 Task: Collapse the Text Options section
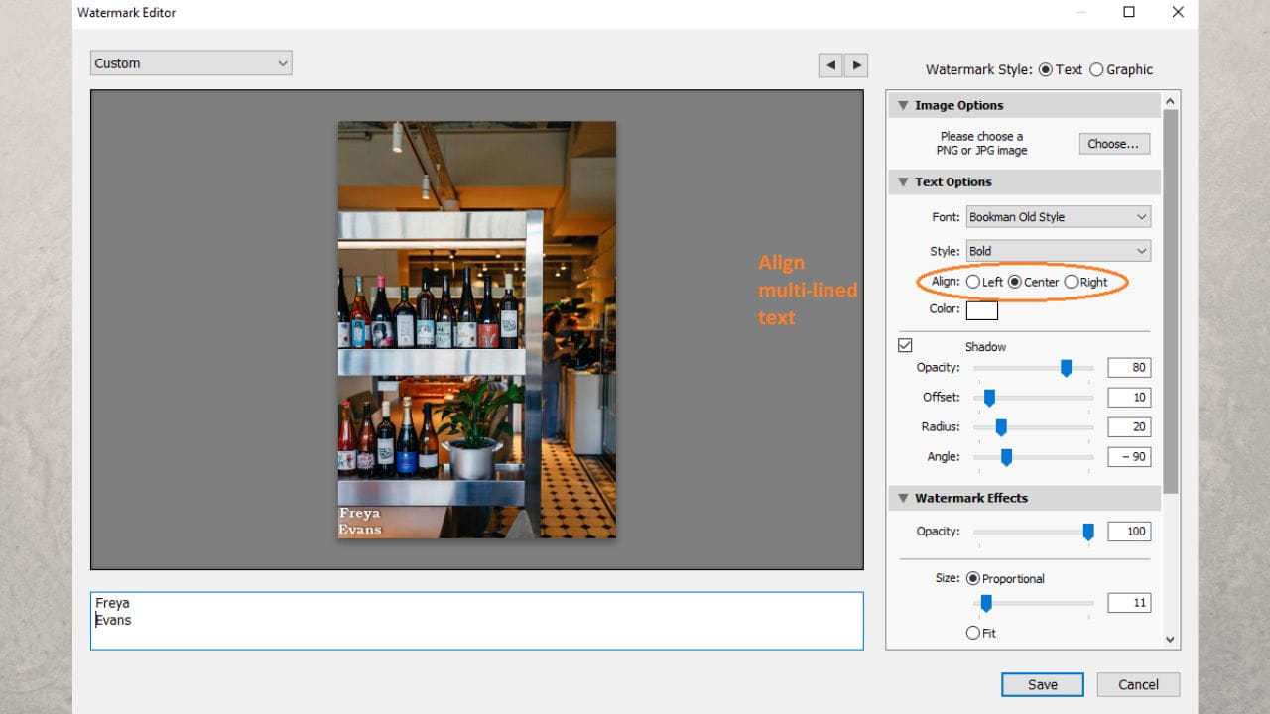[x=903, y=181]
